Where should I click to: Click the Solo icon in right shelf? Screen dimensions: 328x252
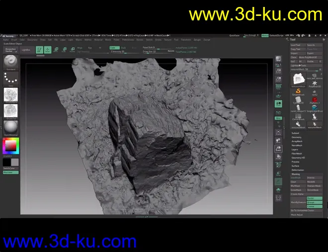click(278, 190)
